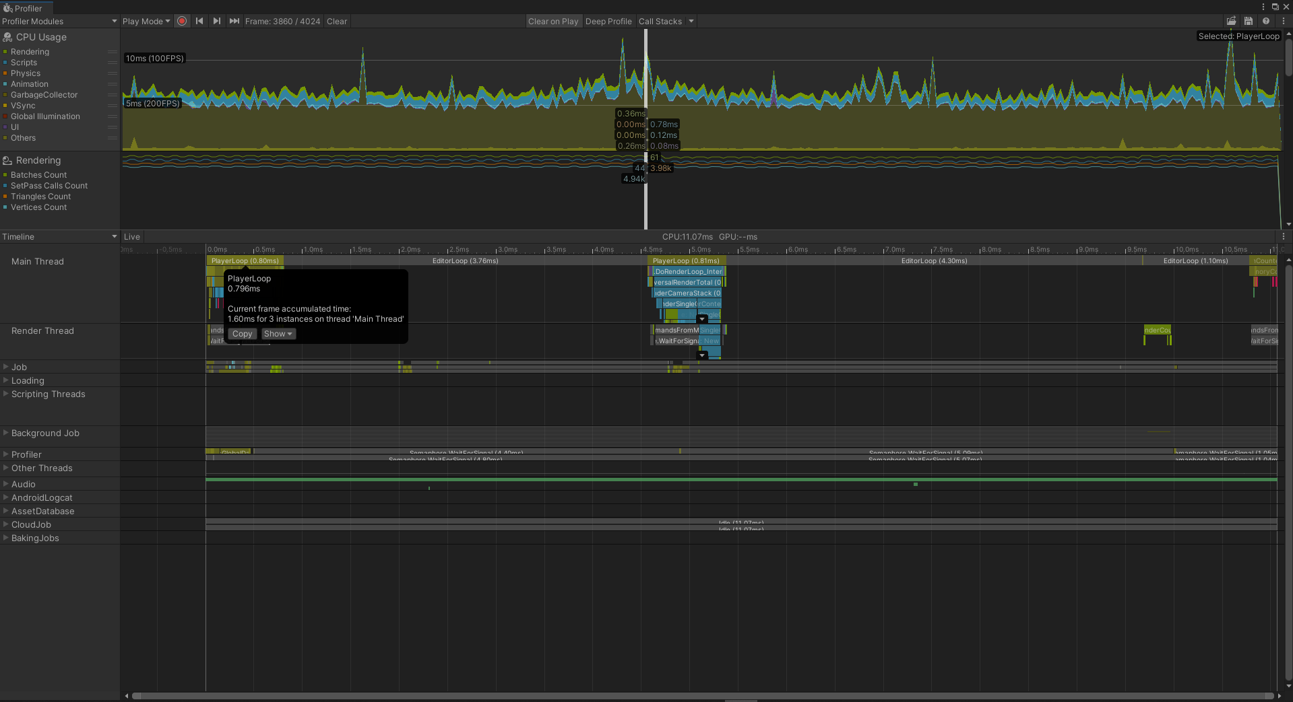Grab the reorder handle beside Physics category
The height and width of the screenshot is (702, 1293).
(113, 73)
